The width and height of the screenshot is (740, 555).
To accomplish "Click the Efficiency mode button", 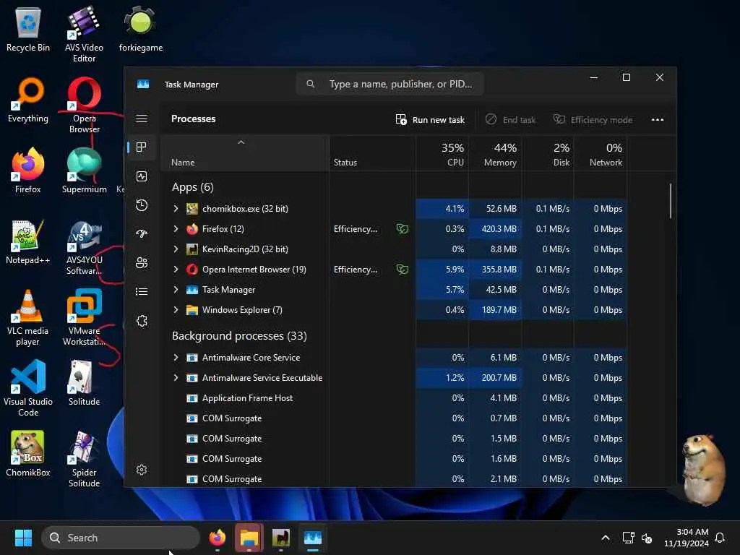I will (593, 120).
